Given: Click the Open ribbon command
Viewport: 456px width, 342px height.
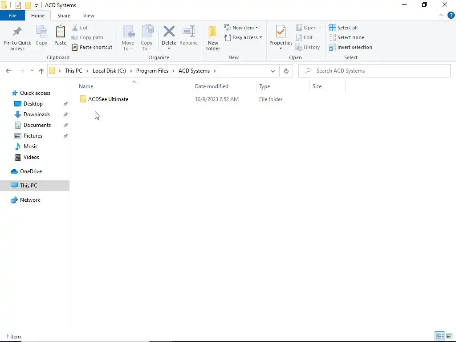Looking at the screenshot, I should click(309, 28).
